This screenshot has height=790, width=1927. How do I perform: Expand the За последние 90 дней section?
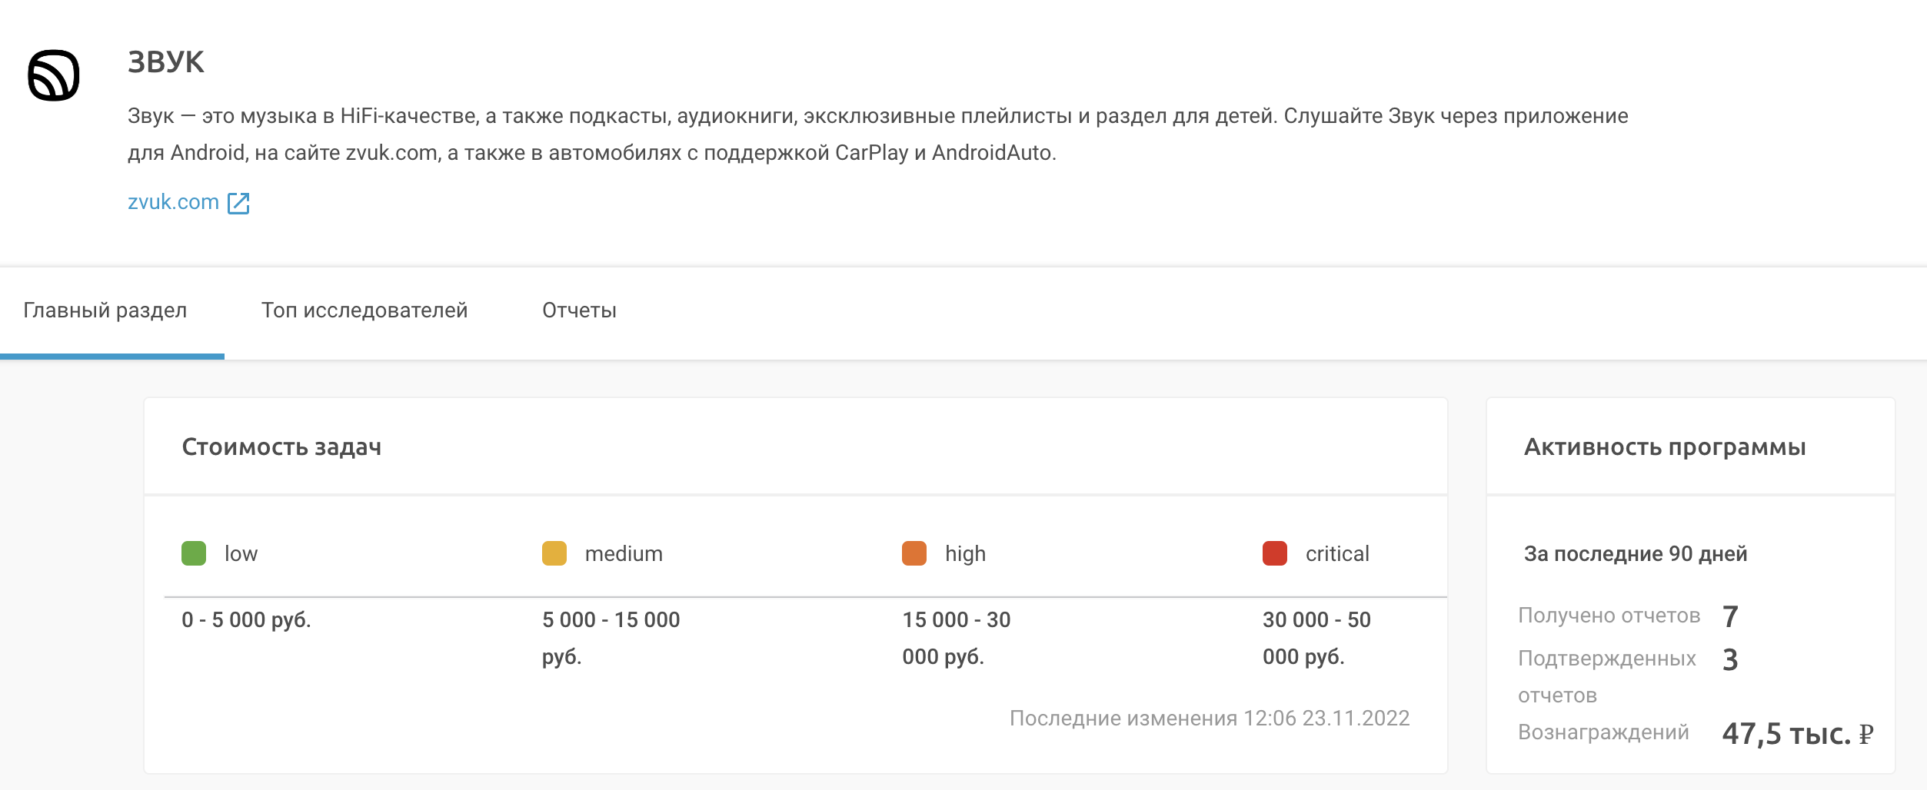[x=1636, y=553]
